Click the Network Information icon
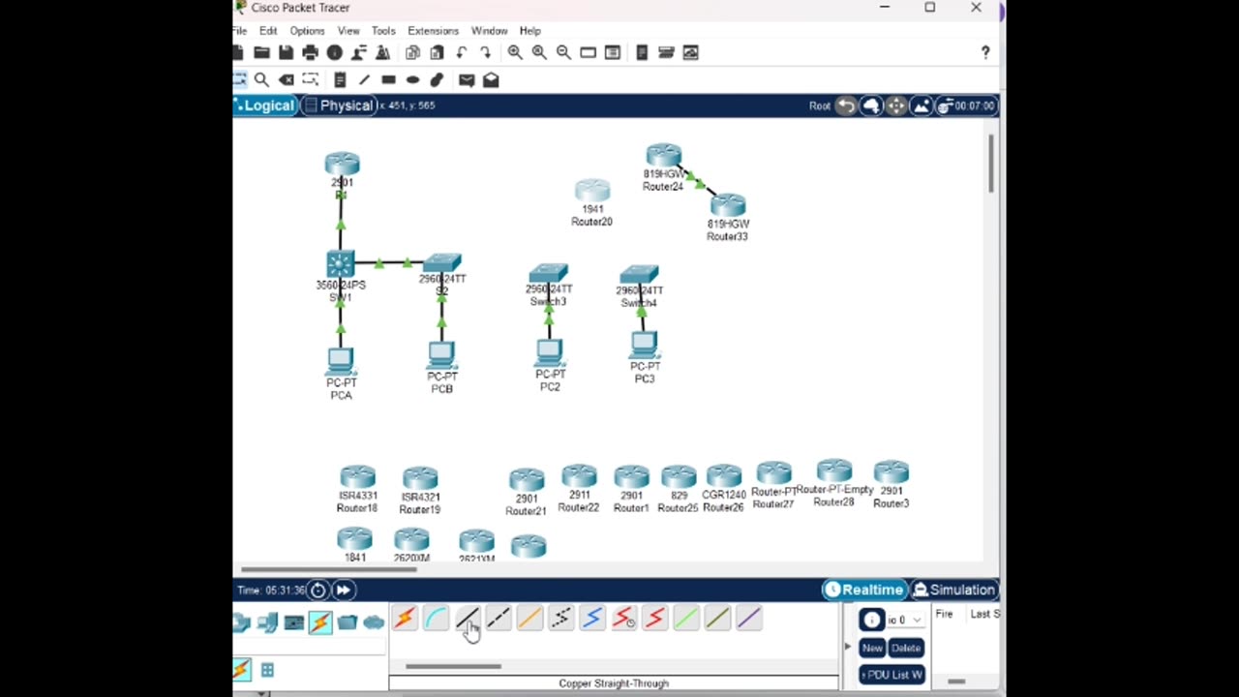This screenshot has height=697, width=1239. pos(334,52)
